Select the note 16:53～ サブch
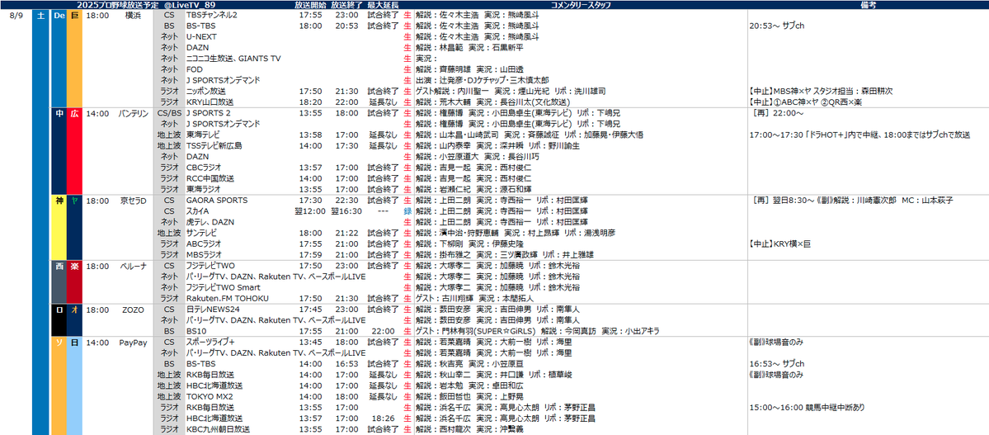The width and height of the screenshot is (989, 435). 777,364
